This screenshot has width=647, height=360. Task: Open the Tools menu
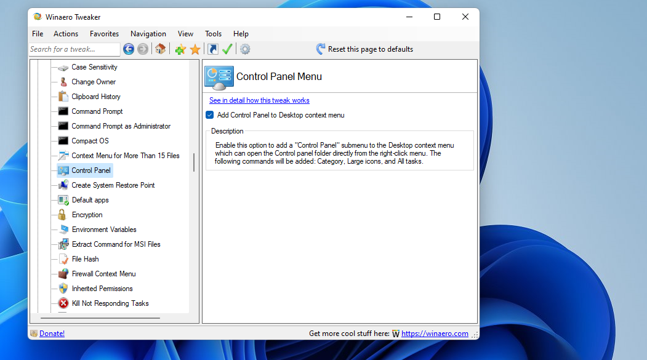(x=213, y=34)
